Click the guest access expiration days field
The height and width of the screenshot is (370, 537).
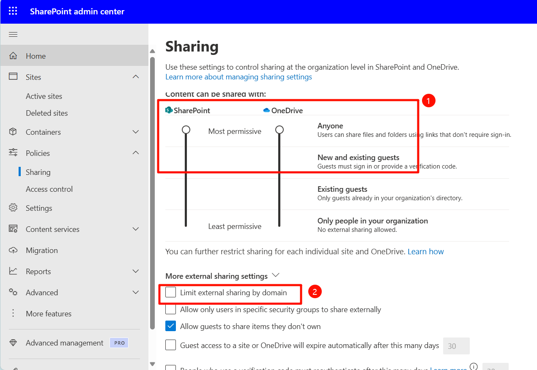point(456,346)
